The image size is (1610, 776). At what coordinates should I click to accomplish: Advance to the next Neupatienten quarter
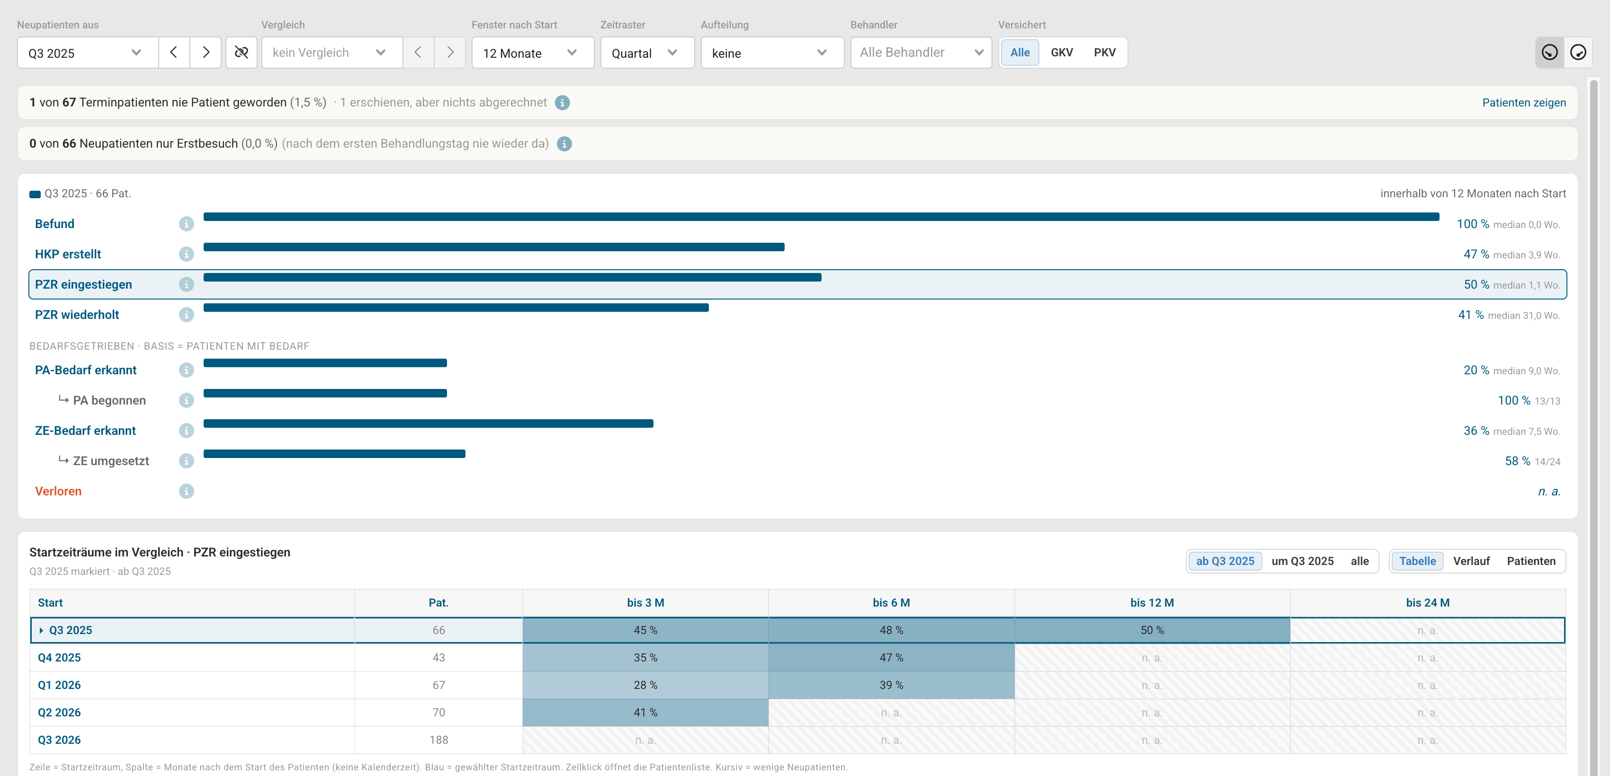pyautogui.click(x=206, y=53)
